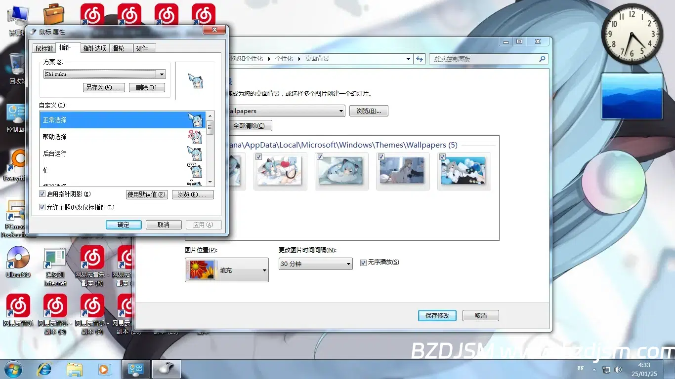
Task: Click refresh button beside the address bar
Action: (420, 59)
